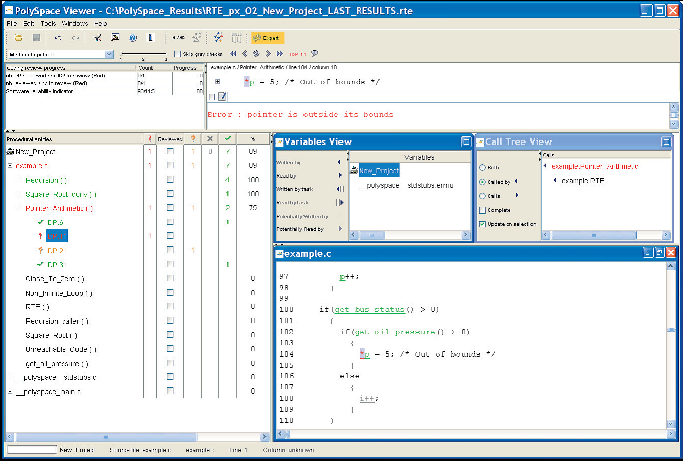Uncheck Update on selection
The image size is (683, 461).
pos(482,224)
